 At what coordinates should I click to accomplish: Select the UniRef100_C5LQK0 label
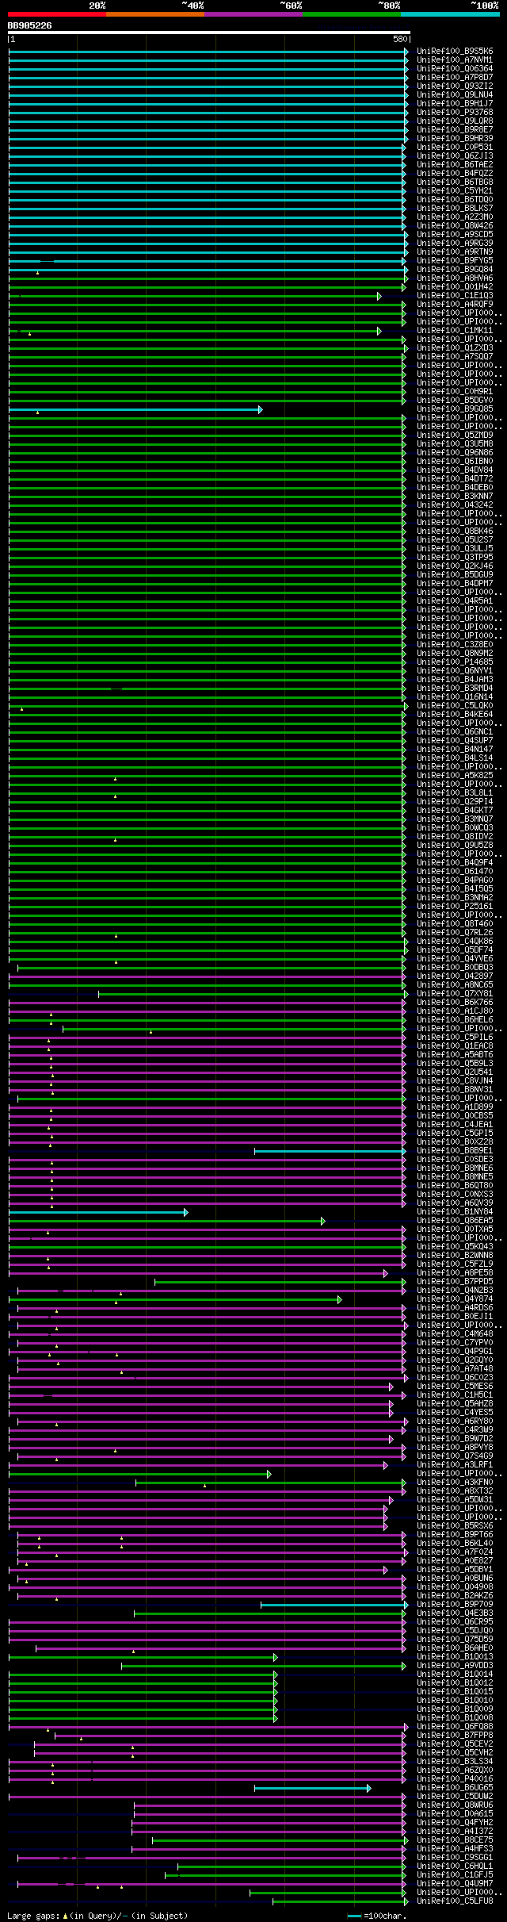tap(455, 705)
